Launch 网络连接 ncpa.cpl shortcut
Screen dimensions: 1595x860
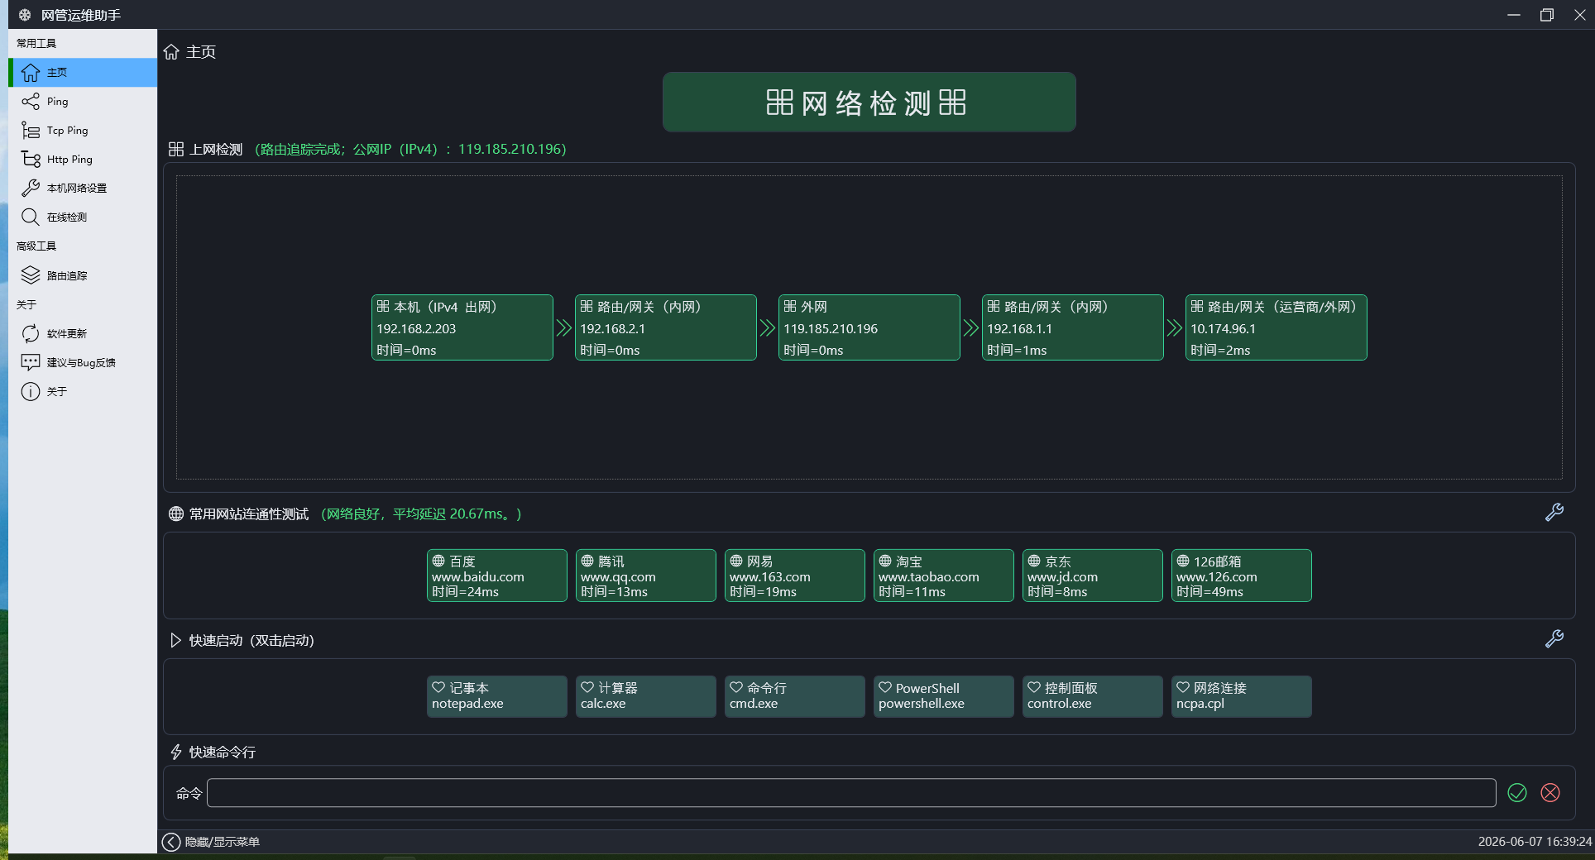1242,696
